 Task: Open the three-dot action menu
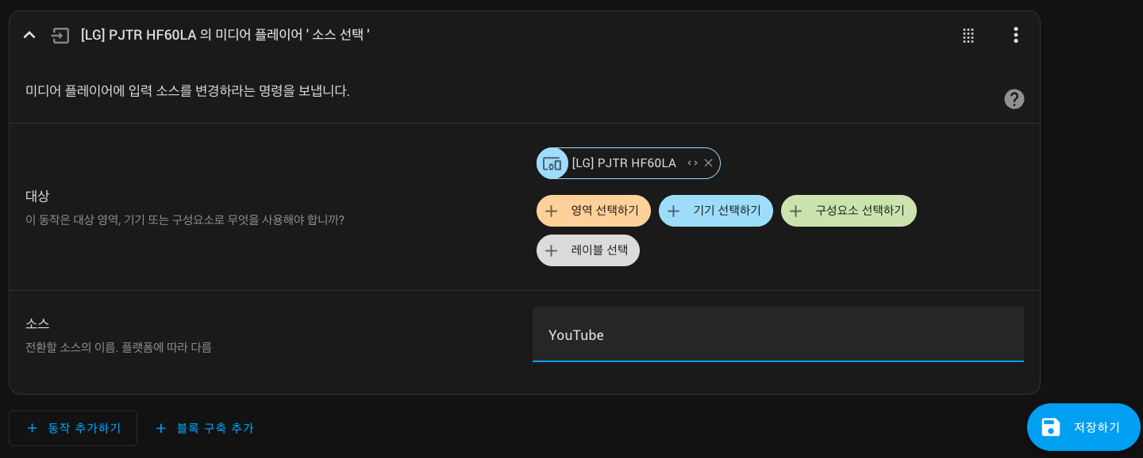pyautogui.click(x=1015, y=35)
